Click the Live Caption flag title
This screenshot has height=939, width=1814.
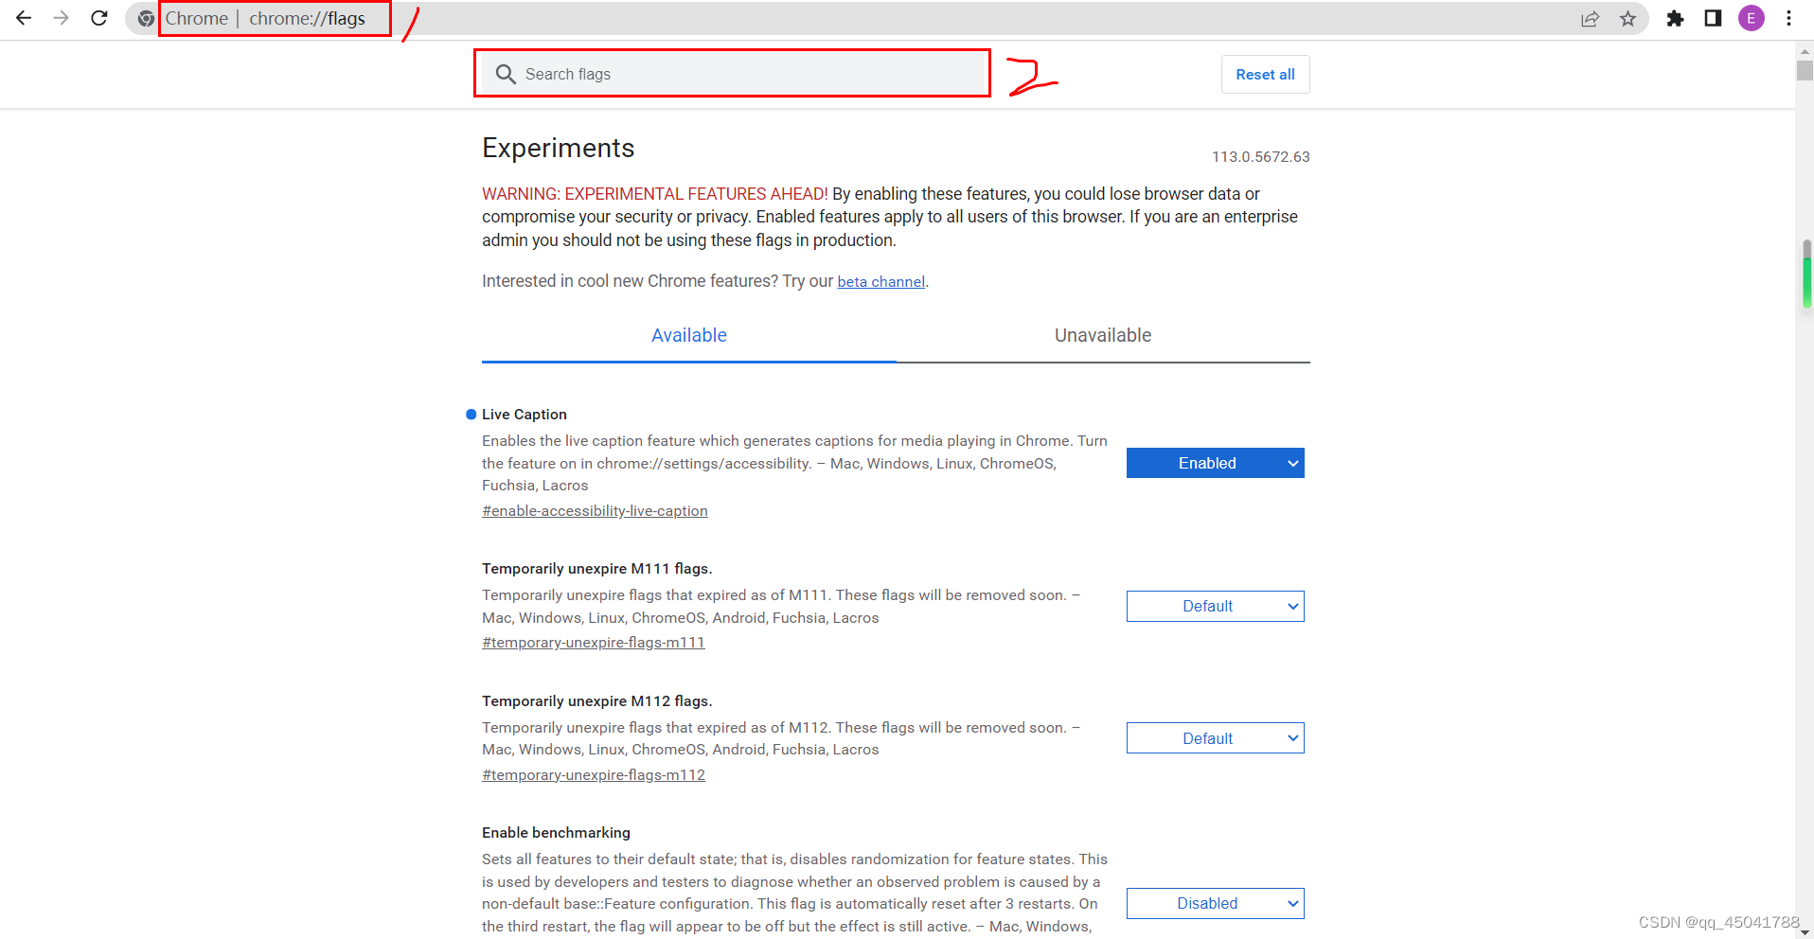click(524, 414)
